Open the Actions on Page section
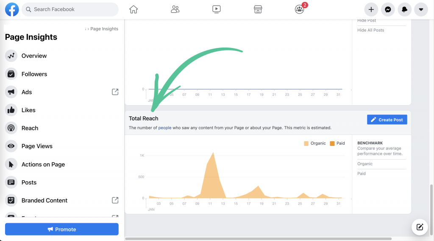The height and width of the screenshot is (241, 434). pos(62,164)
